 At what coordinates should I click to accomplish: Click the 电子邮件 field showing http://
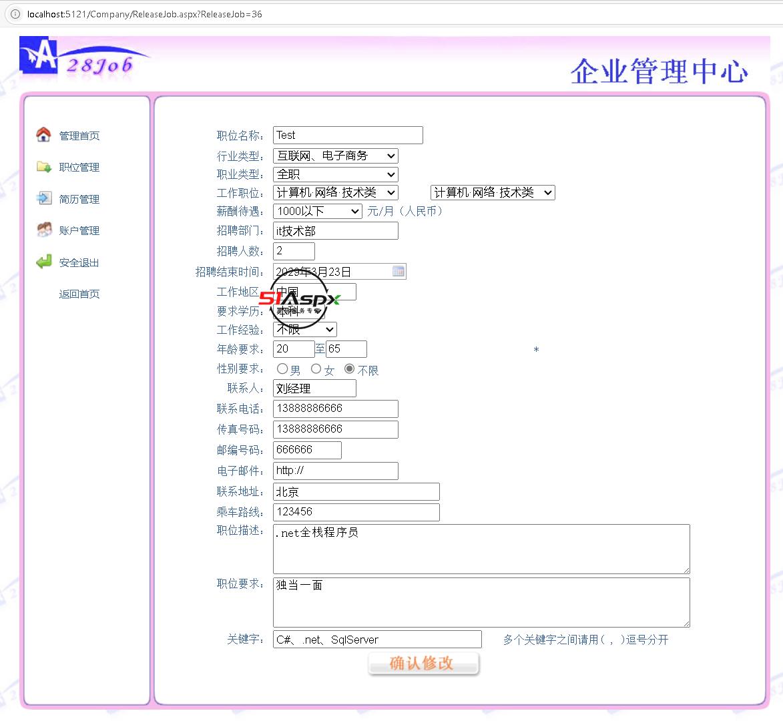click(336, 471)
